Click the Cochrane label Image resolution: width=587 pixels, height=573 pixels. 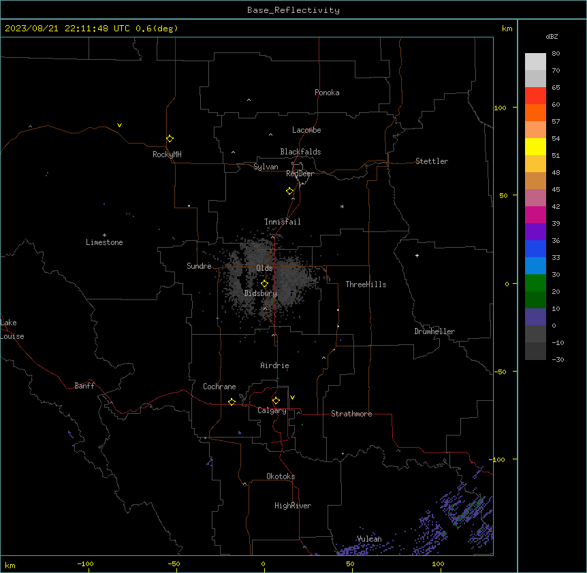pyautogui.click(x=219, y=387)
